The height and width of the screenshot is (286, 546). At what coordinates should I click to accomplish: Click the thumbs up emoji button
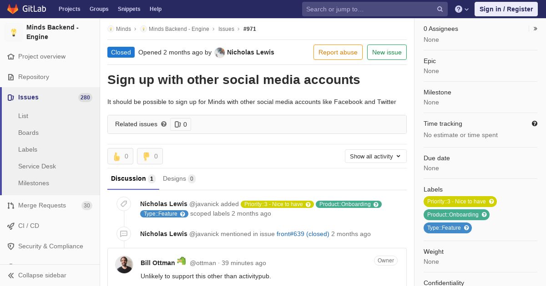(x=120, y=156)
